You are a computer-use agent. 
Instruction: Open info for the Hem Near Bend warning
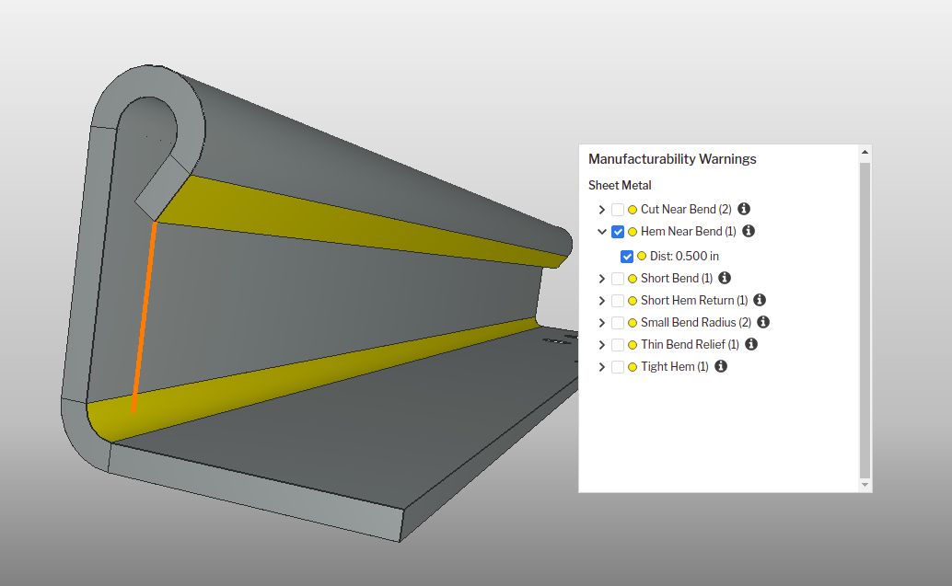748,231
